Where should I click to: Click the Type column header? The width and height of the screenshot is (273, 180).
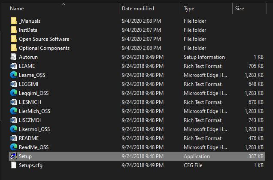(189, 9)
